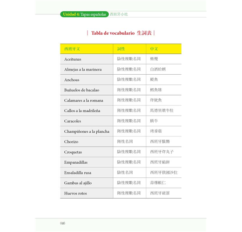Click the 中文 column header
This screenshot has width=242, height=232.
point(154,49)
